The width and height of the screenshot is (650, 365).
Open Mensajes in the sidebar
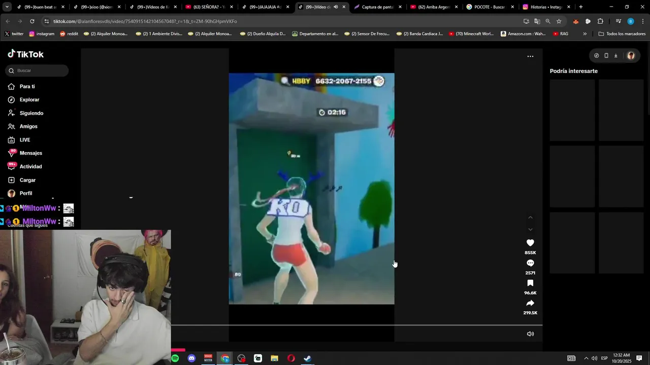click(30, 153)
